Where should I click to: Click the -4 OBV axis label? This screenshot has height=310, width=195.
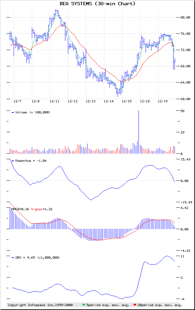click(x=182, y=299)
